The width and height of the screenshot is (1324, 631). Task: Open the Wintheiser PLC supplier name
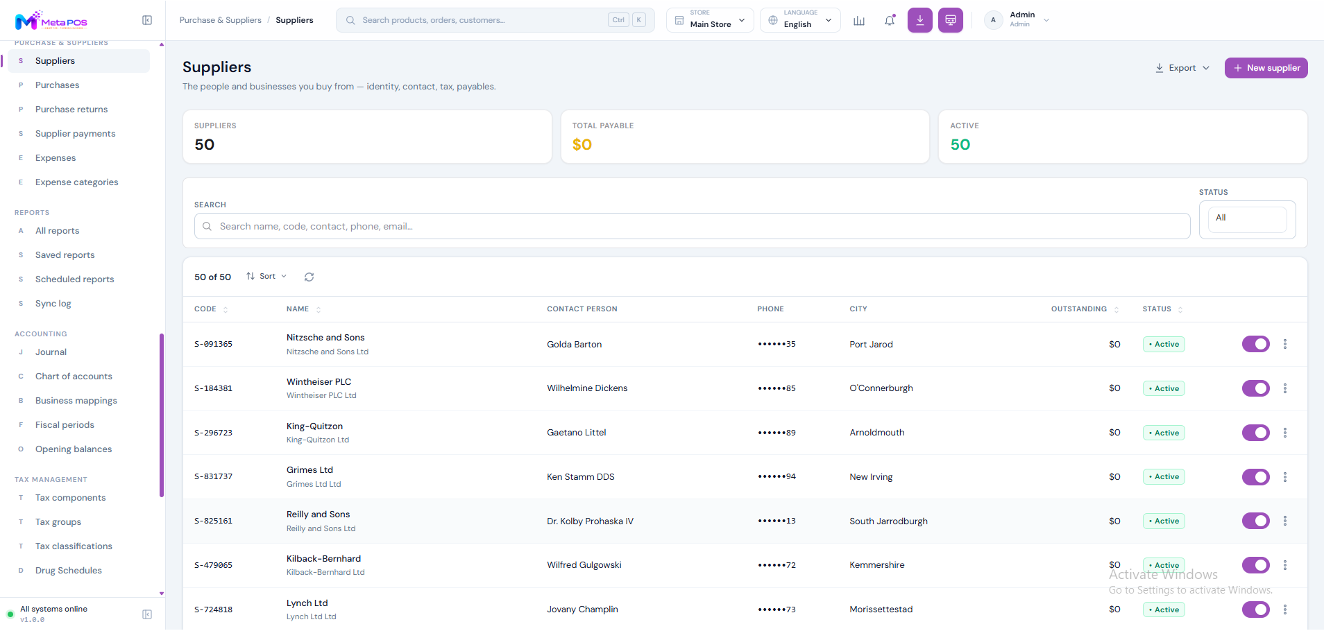319,382
